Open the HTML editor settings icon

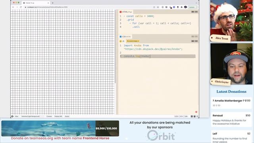(193, 12)
